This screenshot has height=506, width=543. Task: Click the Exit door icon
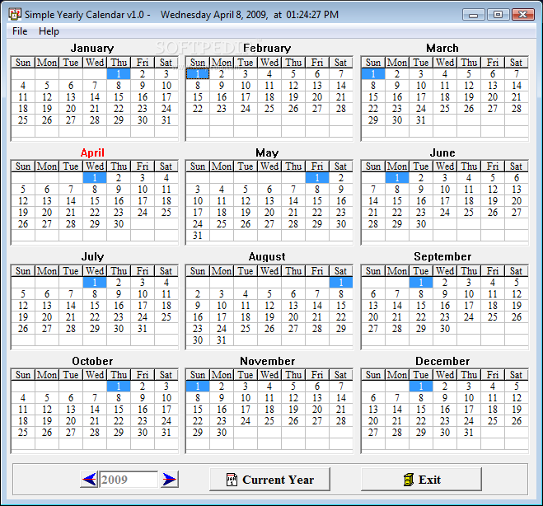pyautogui.click(x=409, y=480)
